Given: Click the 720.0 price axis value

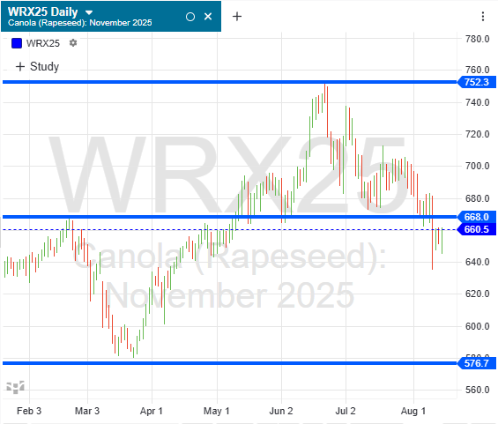Looking at the screenshot, I should tap(478, 134).
